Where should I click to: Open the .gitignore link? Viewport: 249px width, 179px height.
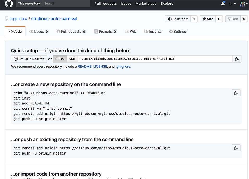(123, 66)
